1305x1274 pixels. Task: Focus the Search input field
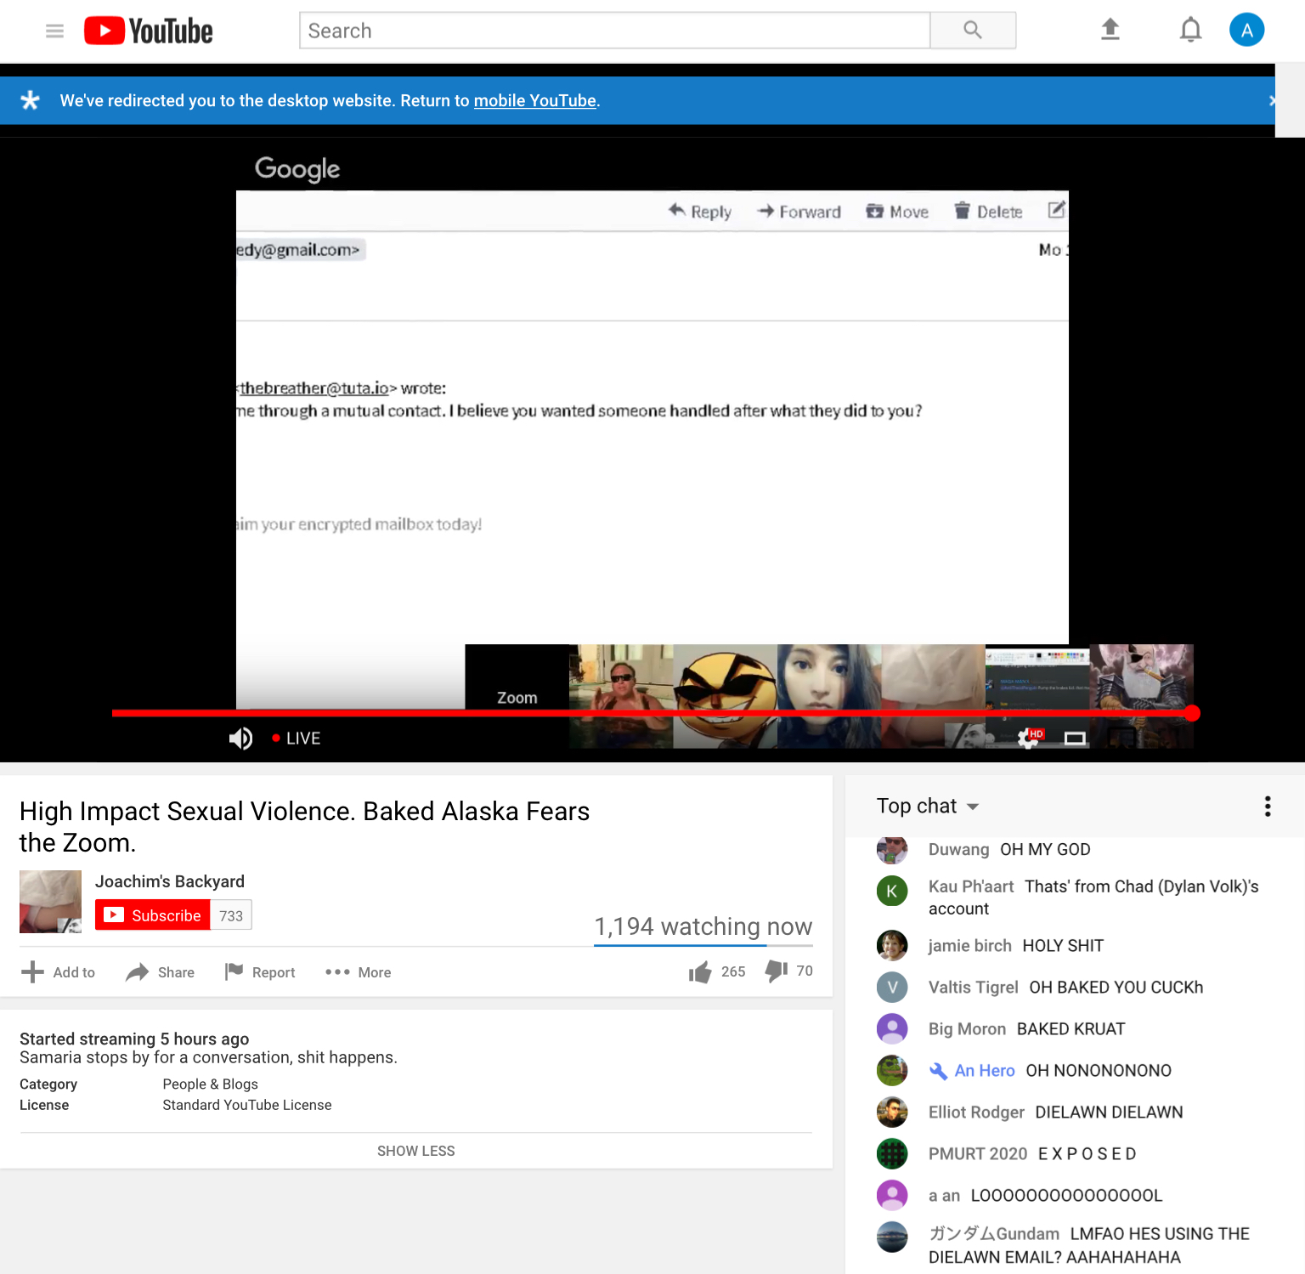(x=615, y=31)
